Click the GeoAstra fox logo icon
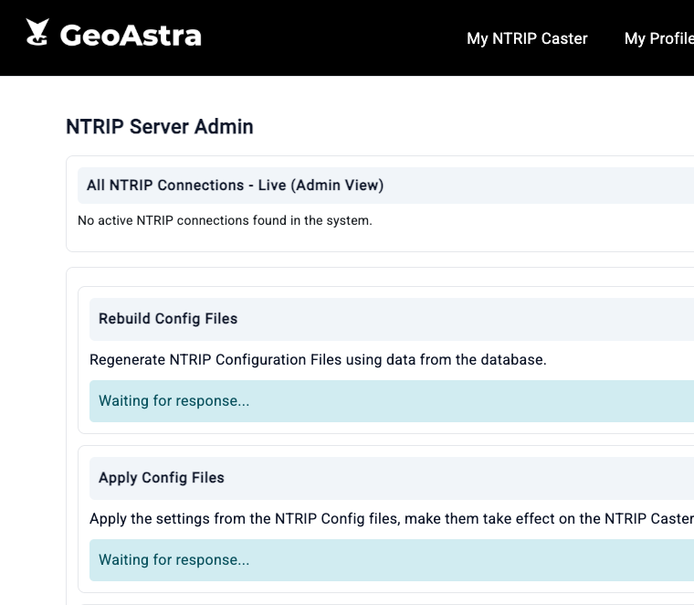 click(37, 32)
